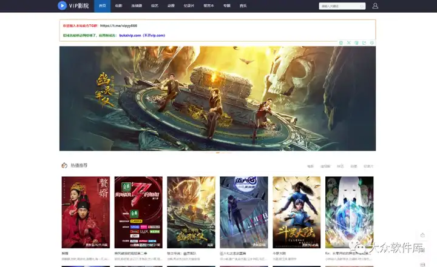Click the magnifier icon in search box
The height and width of the screenshot is (267, 437).
click(362, 6)
